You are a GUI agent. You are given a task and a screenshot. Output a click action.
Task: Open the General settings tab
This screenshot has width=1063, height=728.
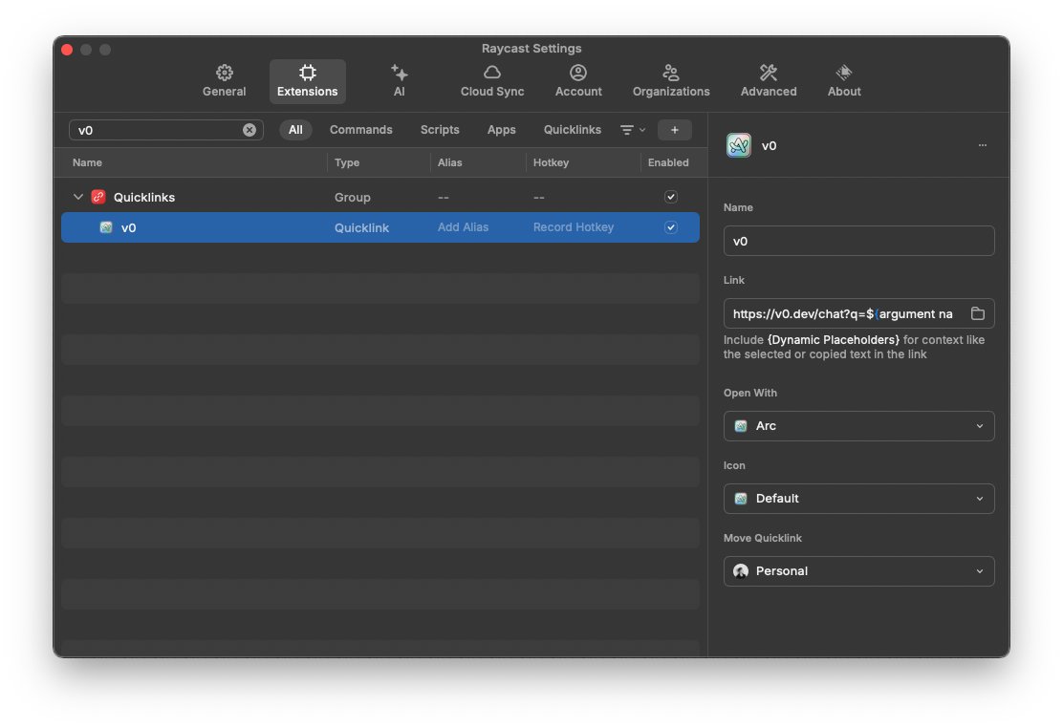pos(224,81)
